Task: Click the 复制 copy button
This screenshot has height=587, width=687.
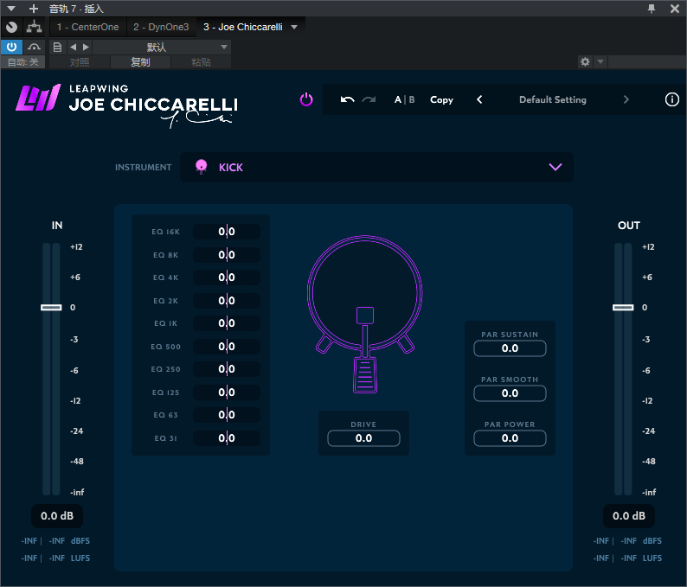Action: [140, 62]
